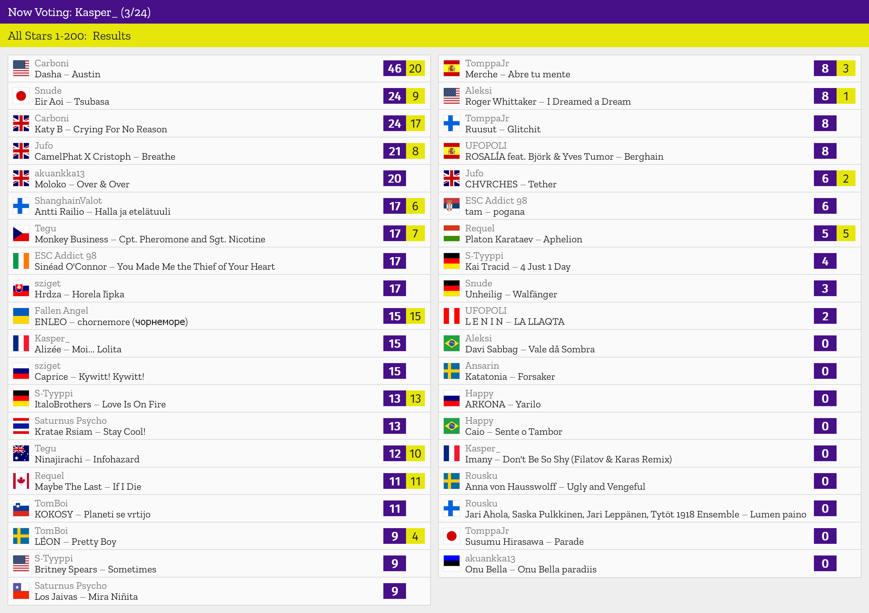This screenshot has width=869, height=613.
Task: Select the yellow 5 score for Platon Karataev
Action: (845, 234)
